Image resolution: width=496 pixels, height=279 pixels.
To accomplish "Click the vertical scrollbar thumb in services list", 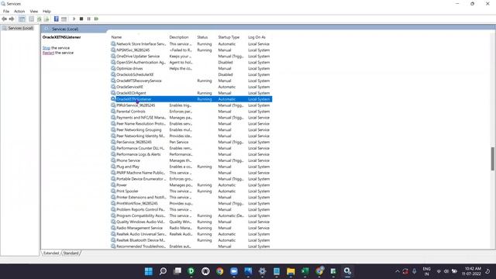I will pos(493,159).
